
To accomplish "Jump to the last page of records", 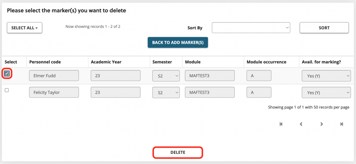I will [x=342, y=124].
